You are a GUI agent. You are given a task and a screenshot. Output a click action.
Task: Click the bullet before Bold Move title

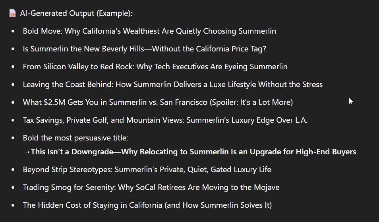coord(13,31)
